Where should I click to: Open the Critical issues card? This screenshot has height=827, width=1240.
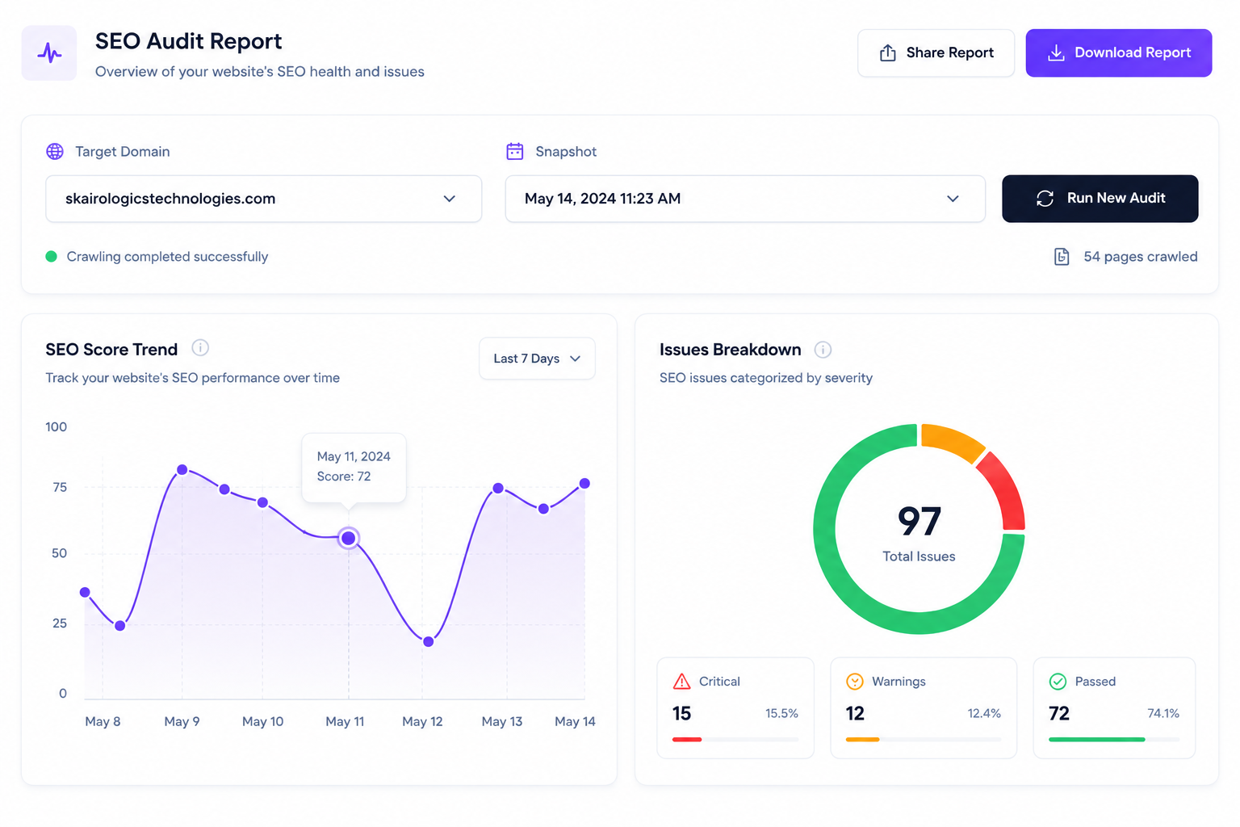735,707
